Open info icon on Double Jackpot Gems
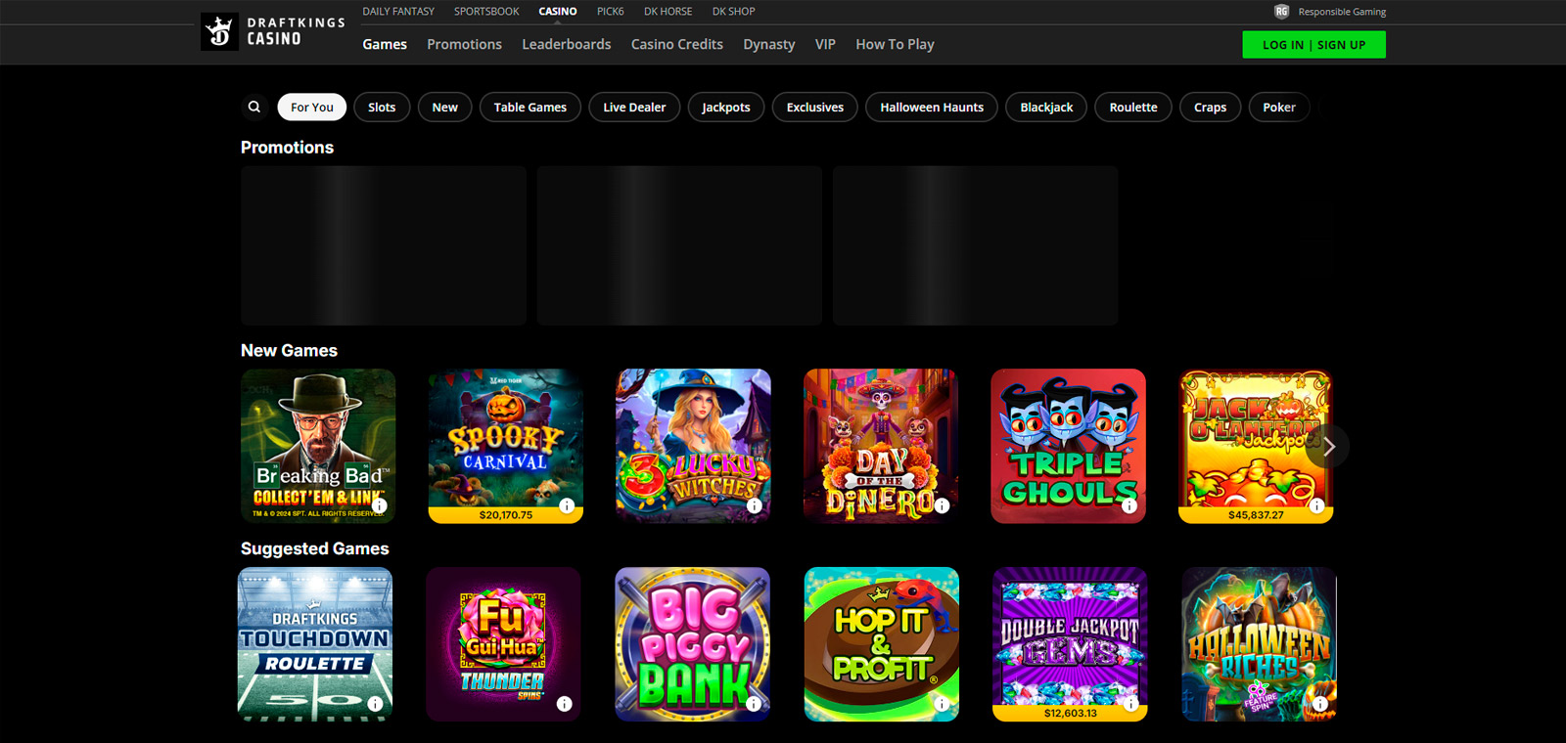 pyautogui.click(x=1130, y=704)
